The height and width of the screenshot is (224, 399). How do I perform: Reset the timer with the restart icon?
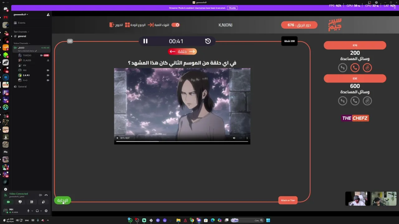pyautogui.click(x=208, y=41)
